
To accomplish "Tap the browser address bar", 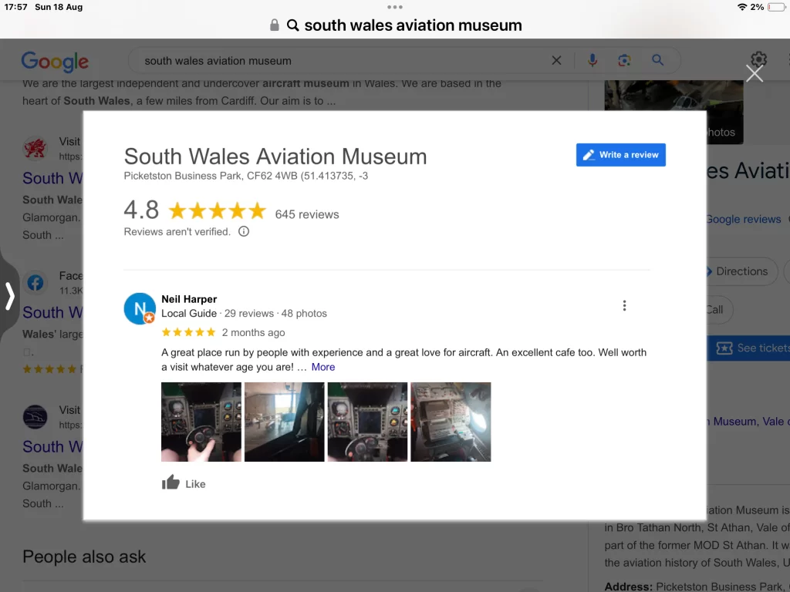I will click(x=395, y=25).
